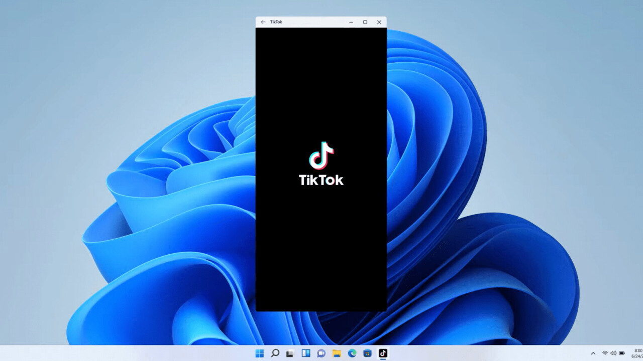Launch Microsoft Edge from taskbar
643x361 pixels.
click(352, 353)
